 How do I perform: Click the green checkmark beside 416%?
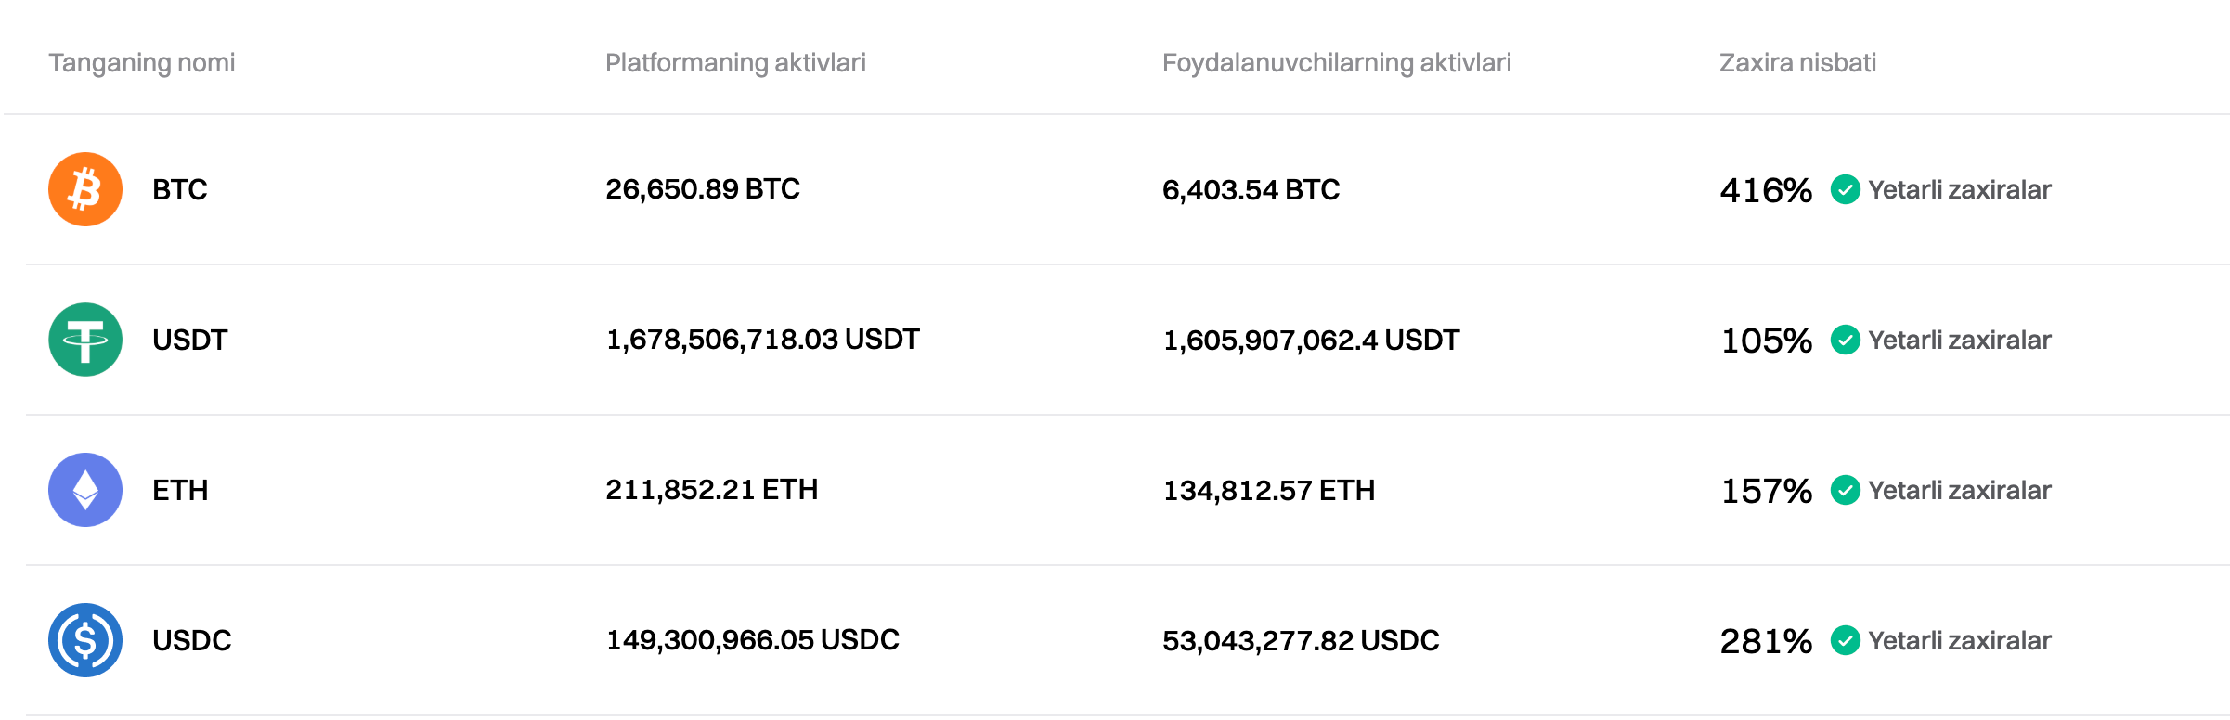tap(1845, 189)
